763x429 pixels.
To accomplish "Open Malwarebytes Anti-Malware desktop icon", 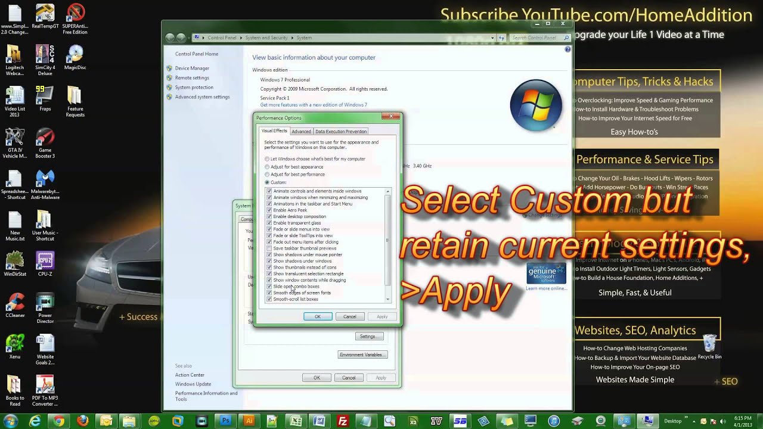I will (45, 184).
